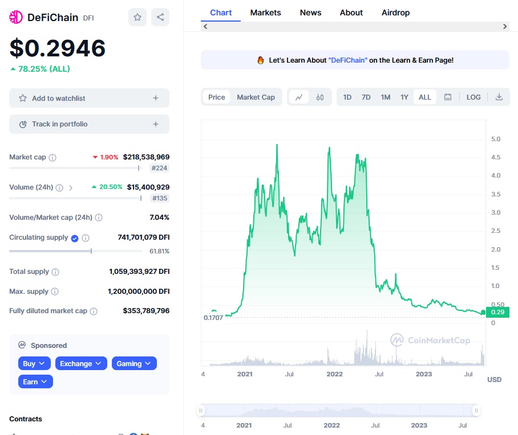Click the Total supply info icon

55,272
